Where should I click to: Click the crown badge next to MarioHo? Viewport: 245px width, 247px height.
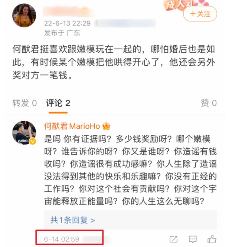(x=106, y=126)
